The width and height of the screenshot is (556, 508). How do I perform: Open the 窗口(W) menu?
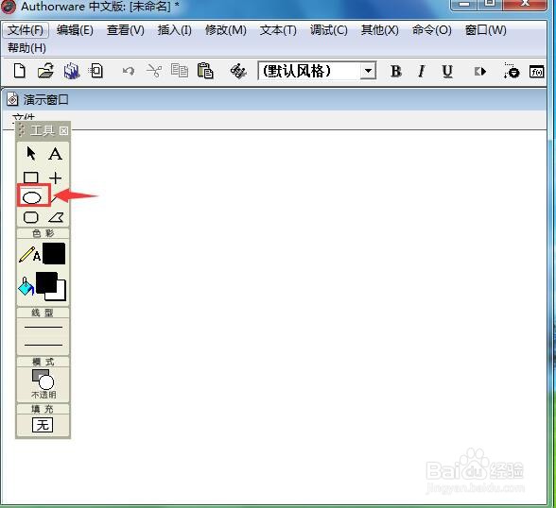point(485,30)
